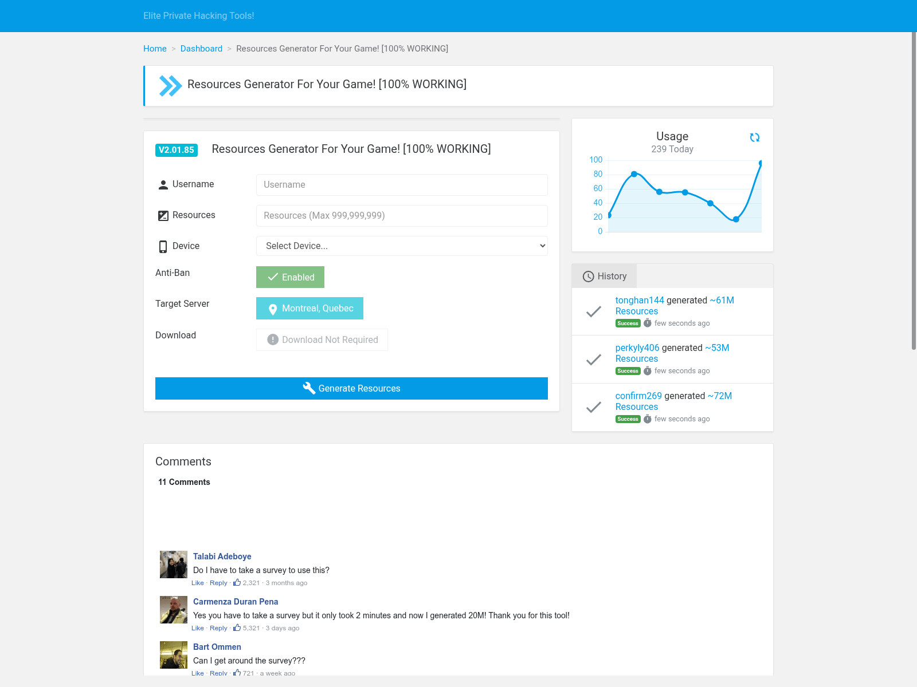The height and width of the screenshot is (687, 917).
Task: Click the checkmark icon next to tonghan144 entry
Action: coord(594,311)
